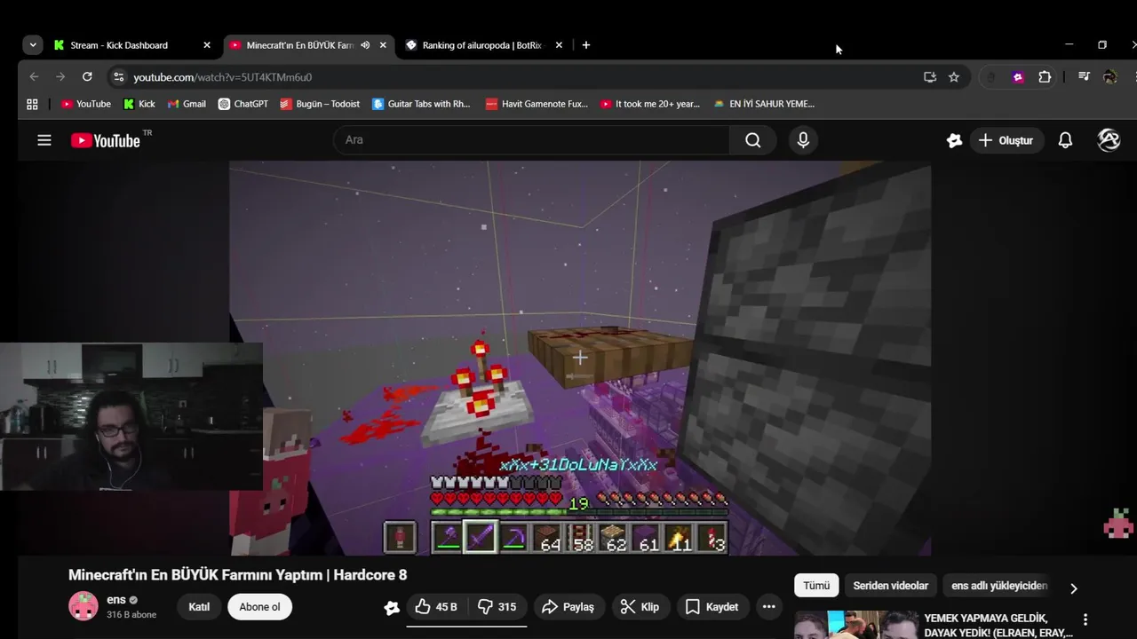The image size is (1137, 639).
Task: Save the video with Kaydet
Action: coord(712,607)
